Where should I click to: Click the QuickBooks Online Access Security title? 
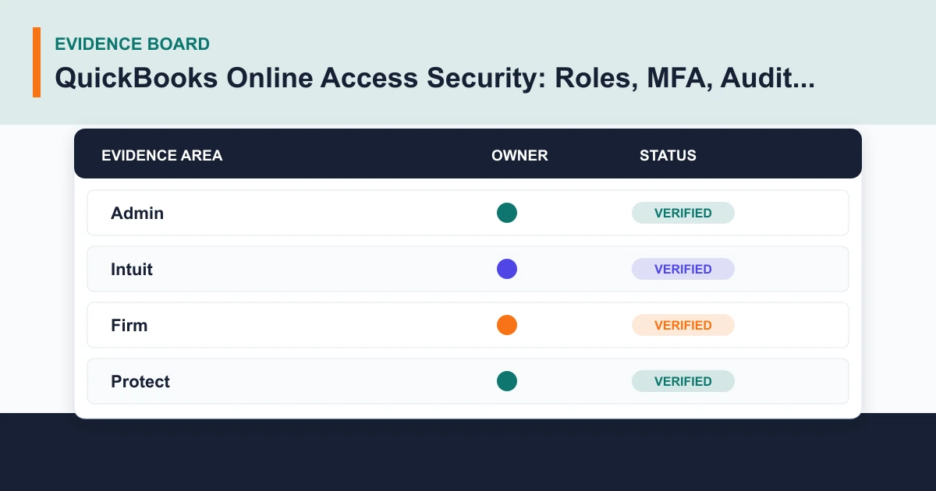click(x=435, y=78)
